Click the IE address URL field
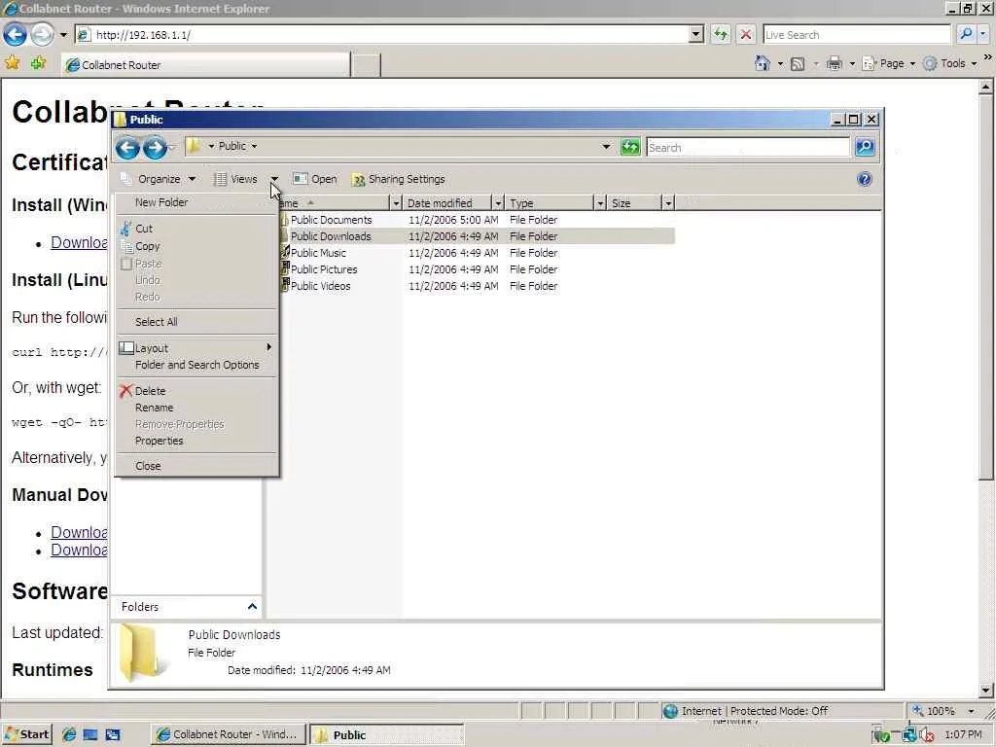996x747 pixels. click(x=381, y=34)
